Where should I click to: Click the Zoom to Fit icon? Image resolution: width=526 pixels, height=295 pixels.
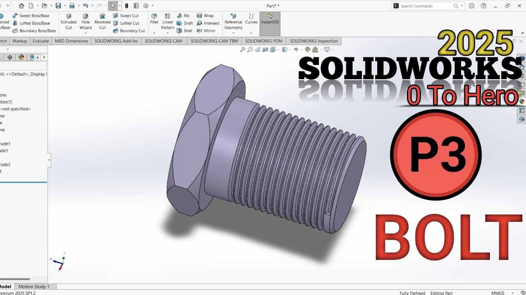[242, 50]
